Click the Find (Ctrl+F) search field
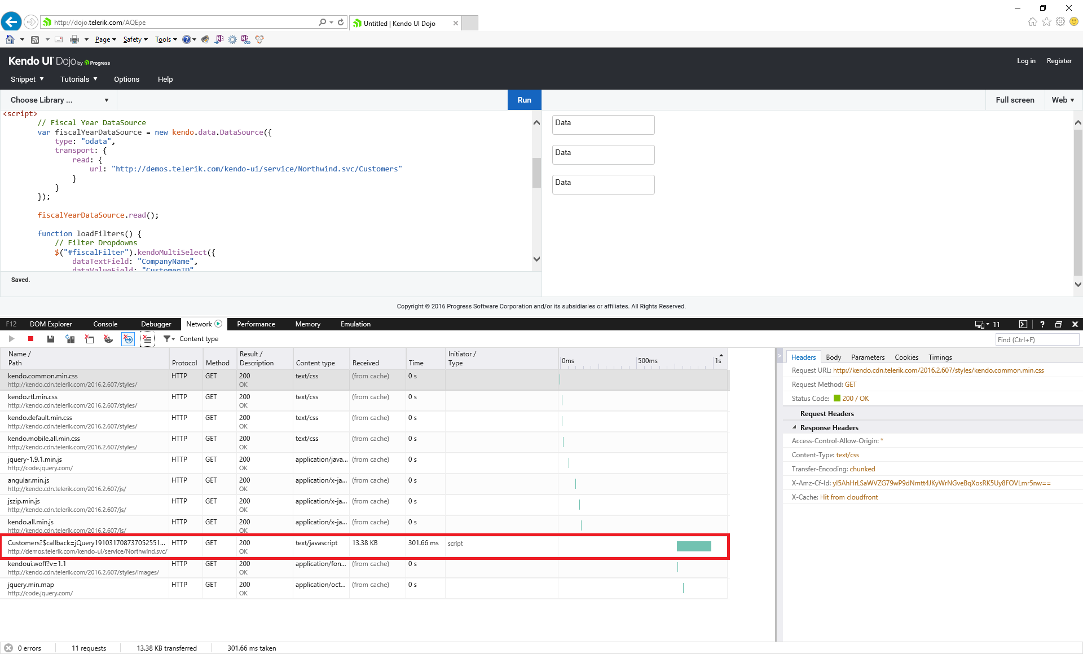This screenshot has height=654, width=1083. coord(1036,339)
